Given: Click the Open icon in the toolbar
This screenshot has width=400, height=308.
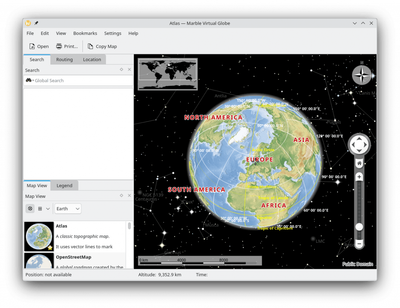Looking at the screenshot, I should coord(32,46).
